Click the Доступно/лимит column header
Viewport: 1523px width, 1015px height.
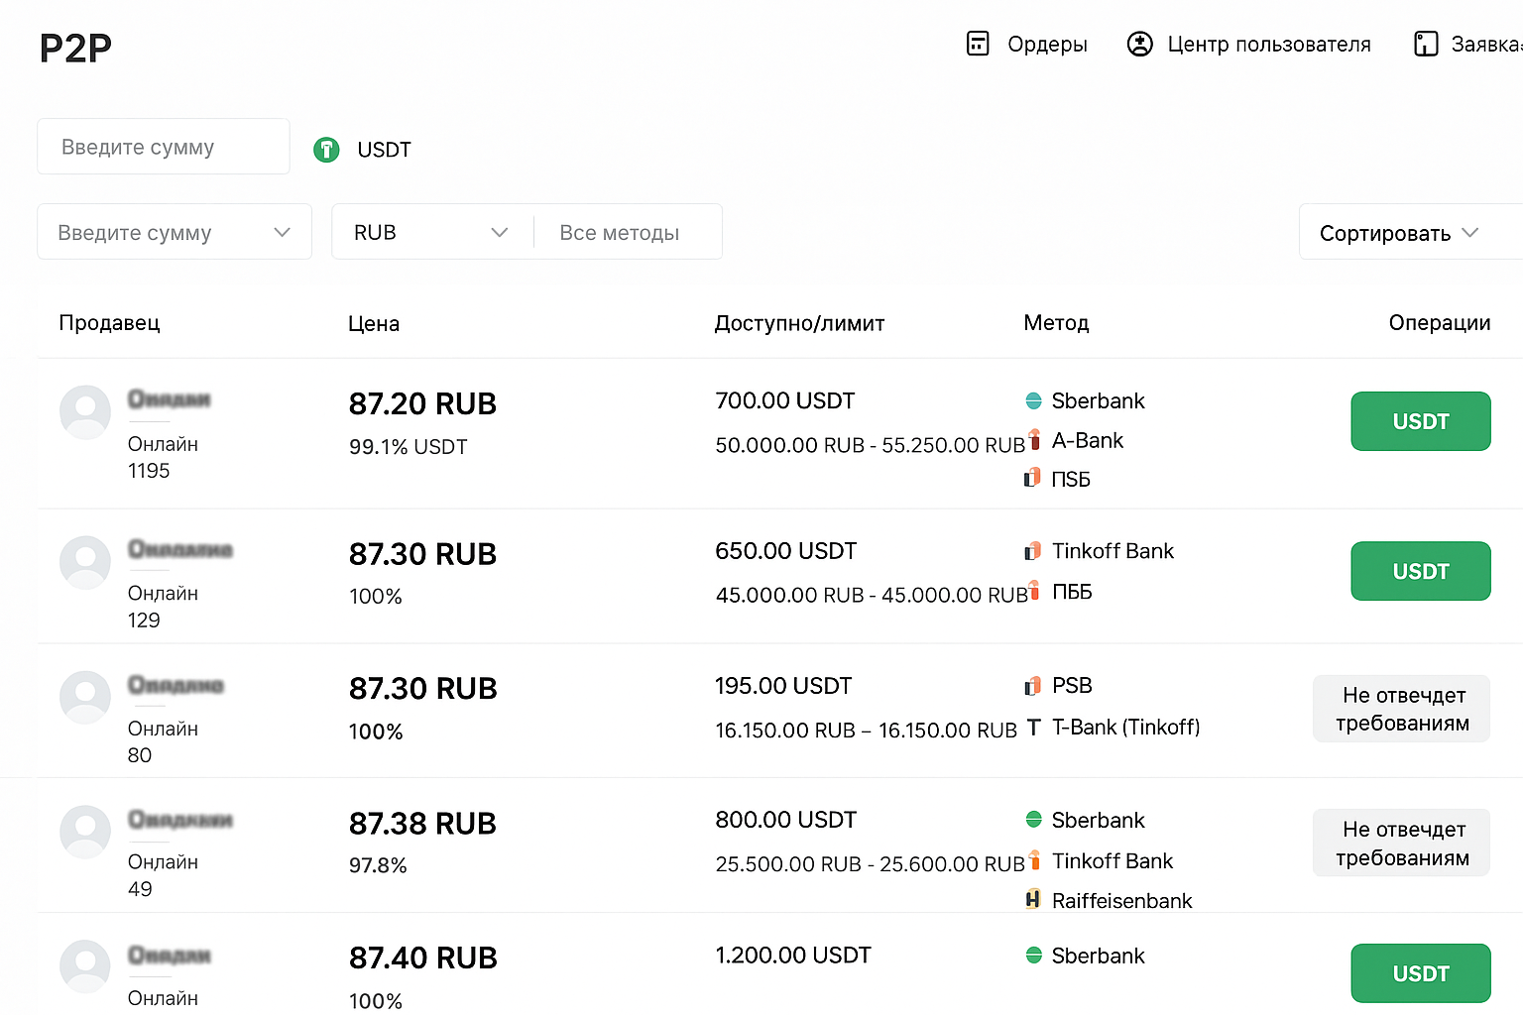(x=799, y=323)
